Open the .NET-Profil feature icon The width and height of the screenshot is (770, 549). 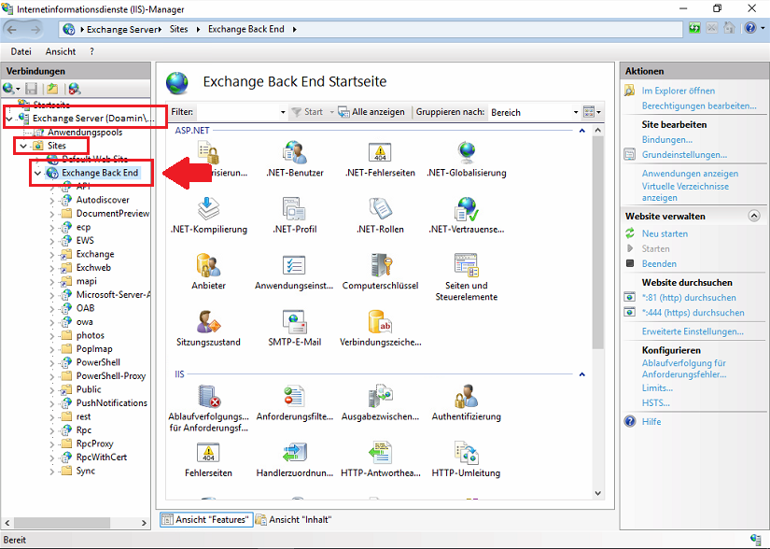[295, 209]
